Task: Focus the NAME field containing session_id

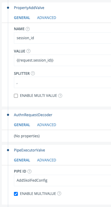Action: tap(62, 38)
